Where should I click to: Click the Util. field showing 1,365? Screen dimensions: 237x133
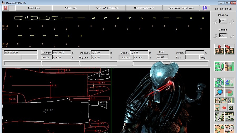pos(139,52)
